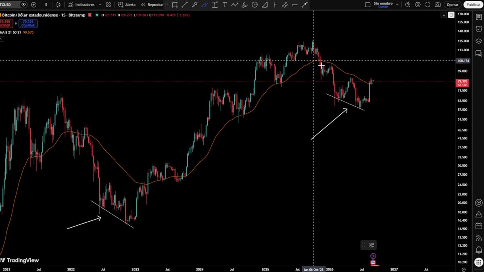
Task: Start bar replay with Reproducir
Action: [x=152, y=5]
